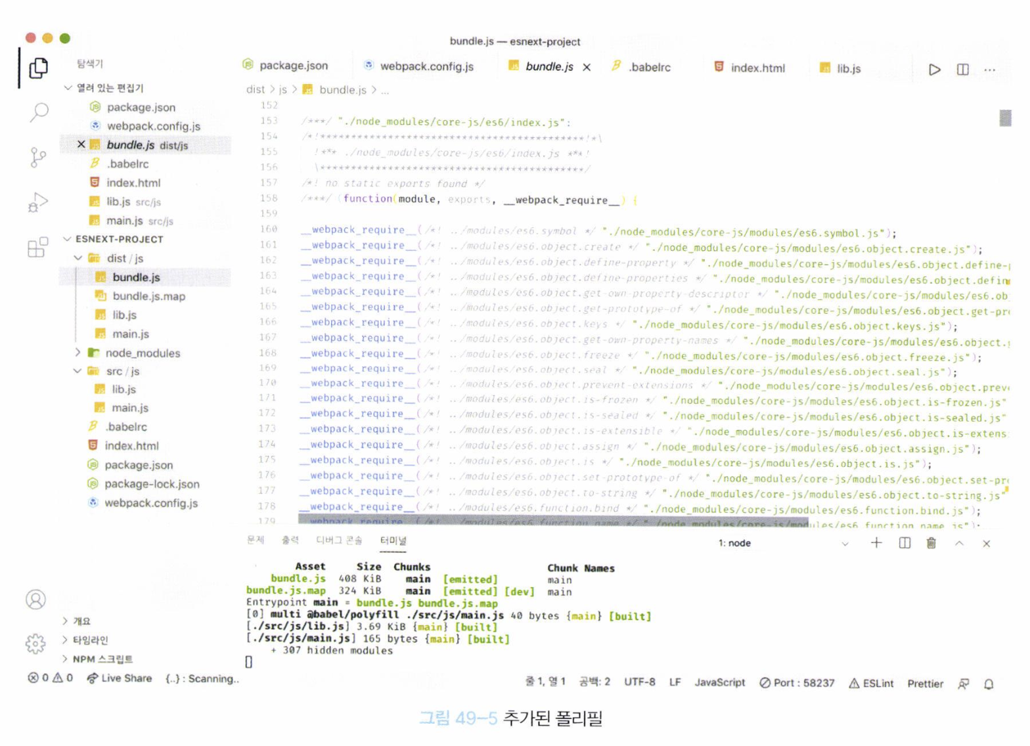The height and width of the screenshot is (746, 1030).
Task: Click the Run code play icon
Action: point(934,70)
